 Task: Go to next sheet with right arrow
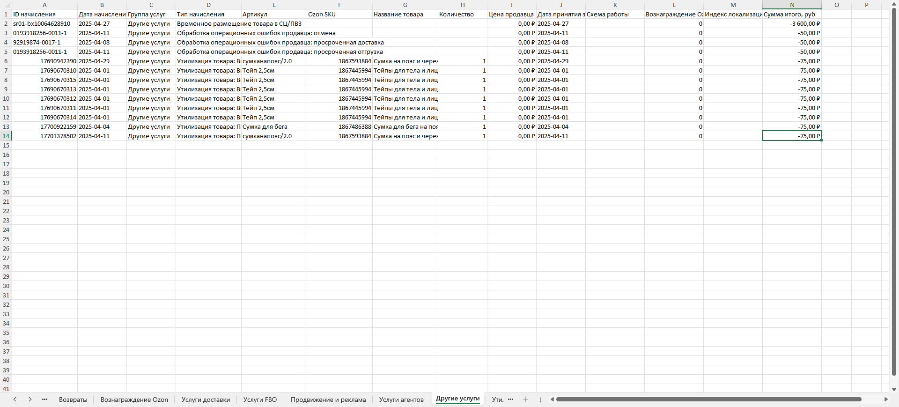point(30,400)
